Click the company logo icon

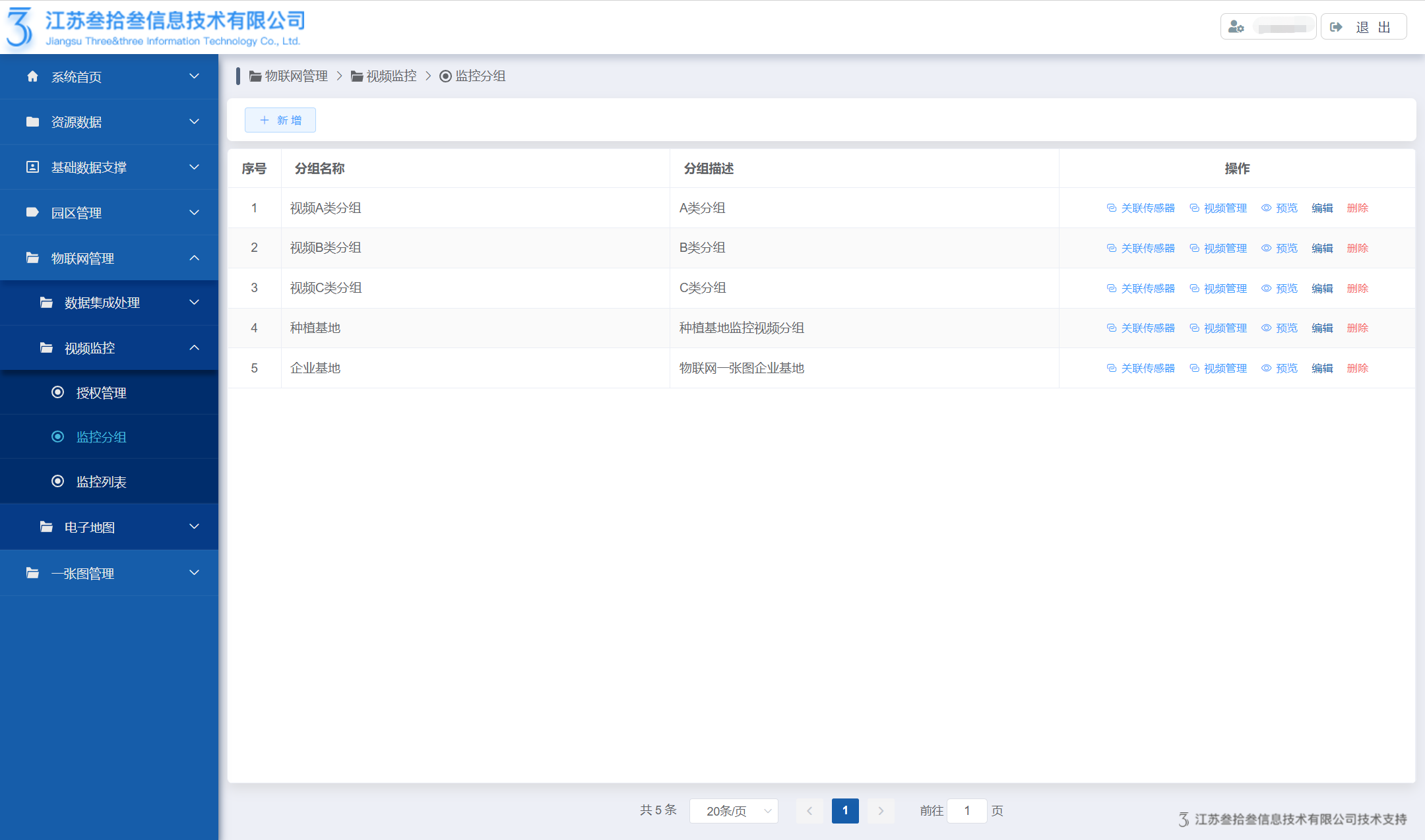point(20,28)
